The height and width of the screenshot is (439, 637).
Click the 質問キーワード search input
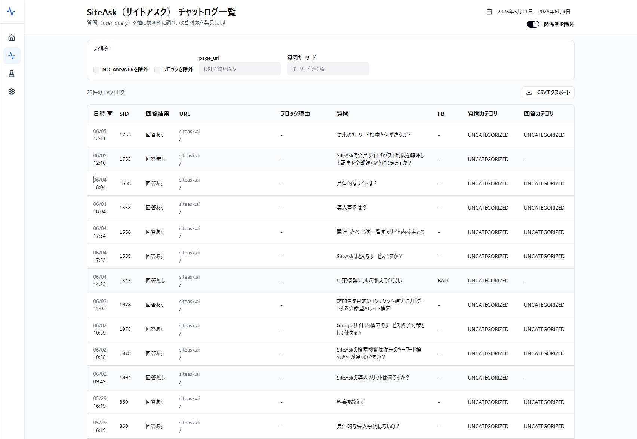tap(328, 69)
